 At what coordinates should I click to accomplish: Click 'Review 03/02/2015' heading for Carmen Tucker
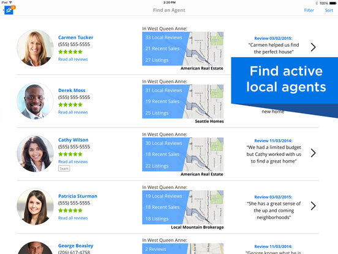tap(273, 38)
